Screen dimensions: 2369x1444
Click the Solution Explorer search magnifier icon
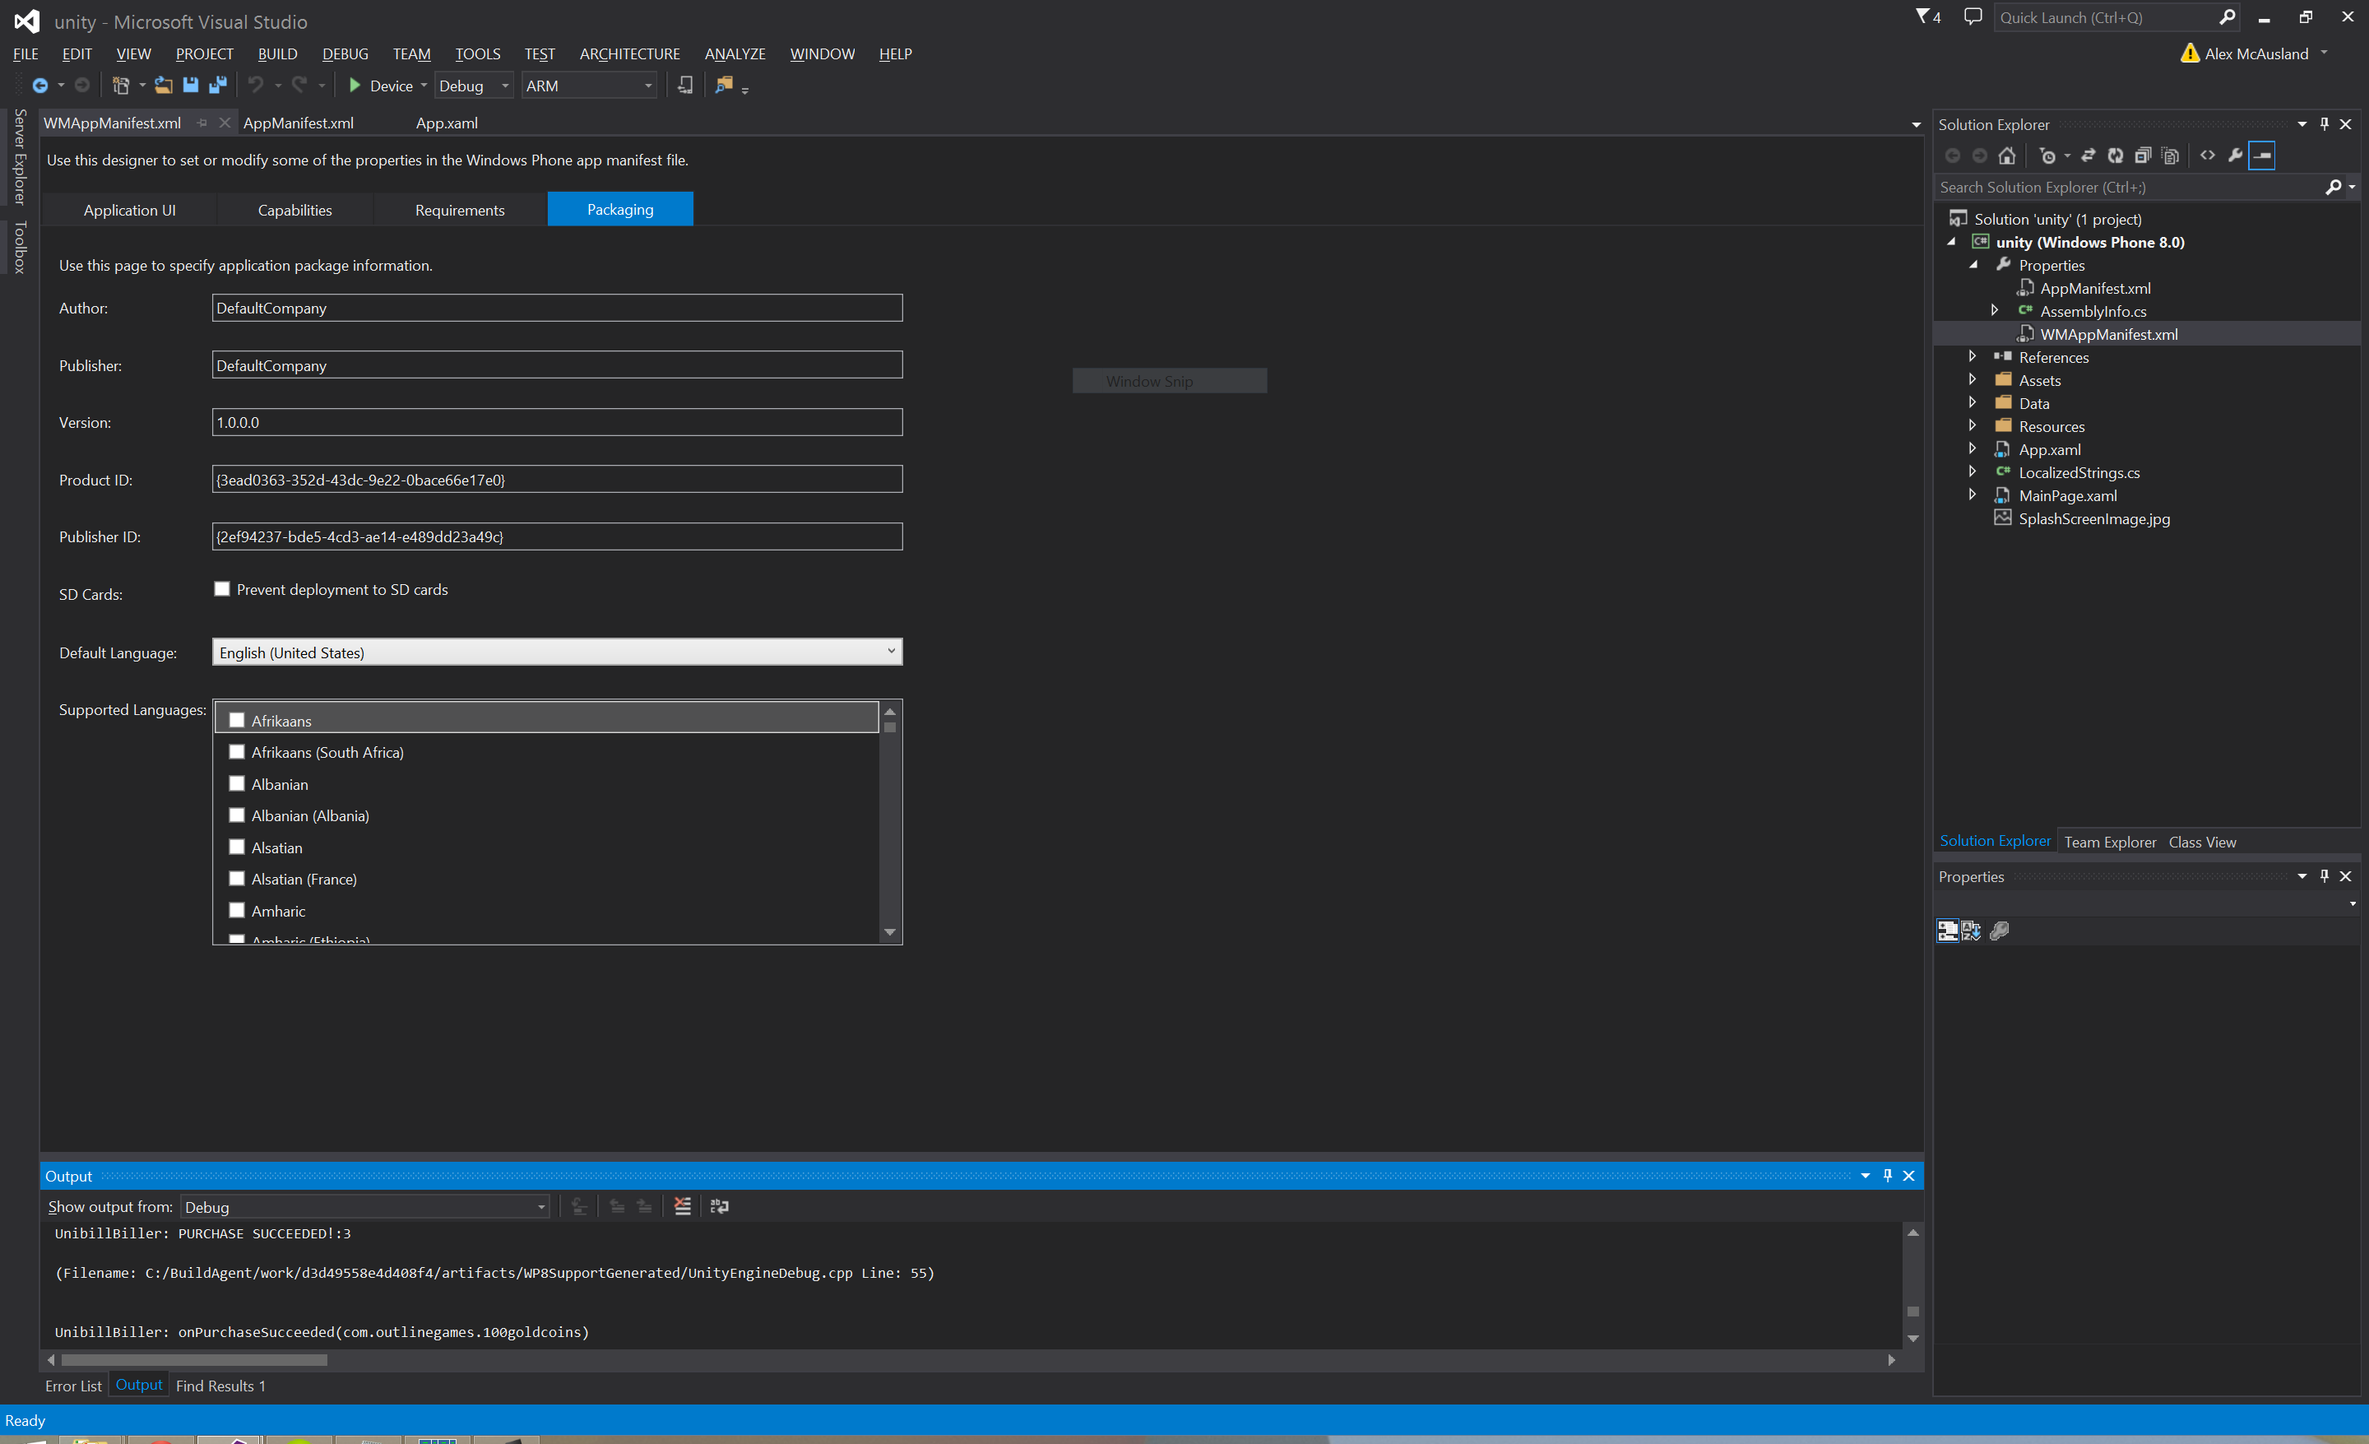click(2334, 188)
